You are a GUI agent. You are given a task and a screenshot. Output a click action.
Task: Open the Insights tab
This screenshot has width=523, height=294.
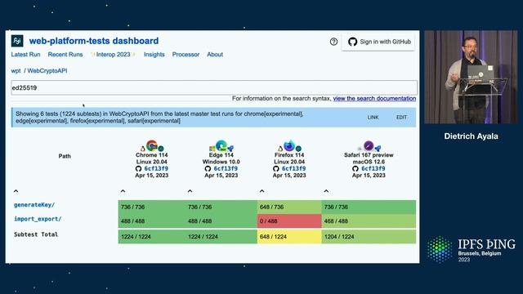pos(154,55)
